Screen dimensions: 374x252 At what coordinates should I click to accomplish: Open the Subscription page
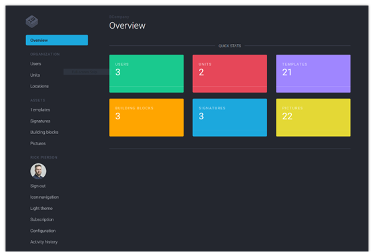[41, 219]
